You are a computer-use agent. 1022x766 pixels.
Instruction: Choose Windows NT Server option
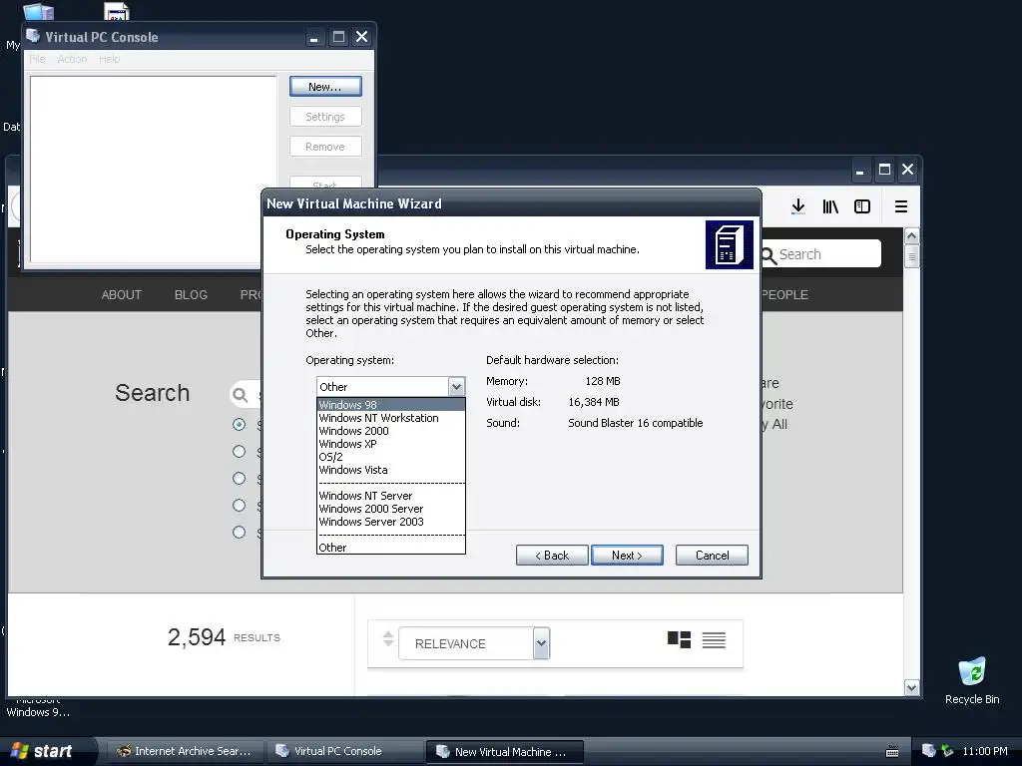[391, 496]
